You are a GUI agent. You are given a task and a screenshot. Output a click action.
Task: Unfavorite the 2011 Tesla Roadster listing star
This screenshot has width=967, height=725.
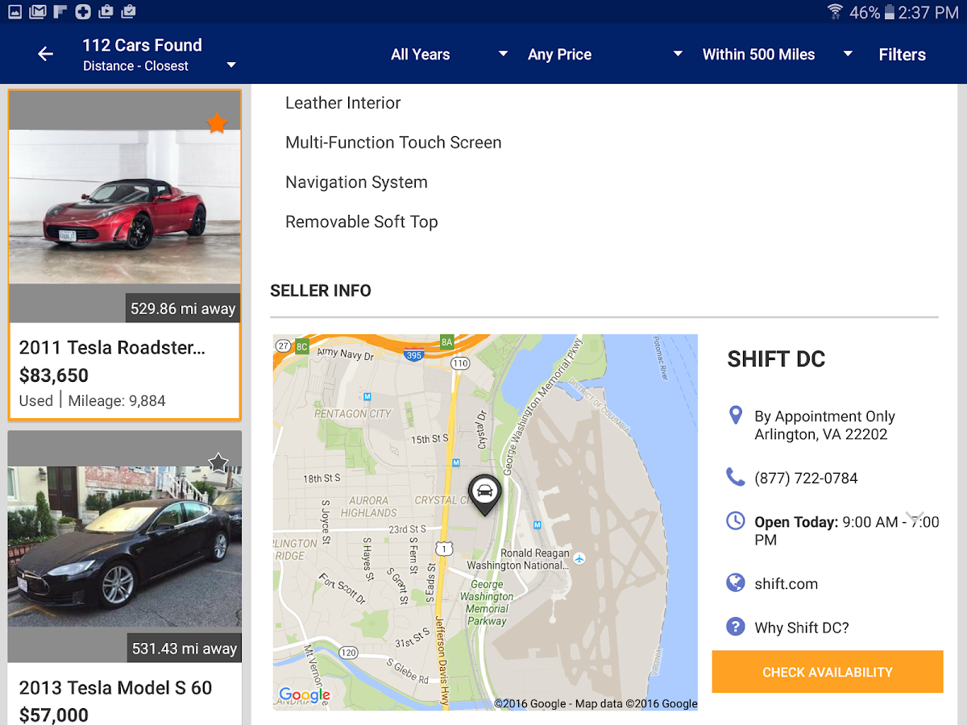point(217,122)
